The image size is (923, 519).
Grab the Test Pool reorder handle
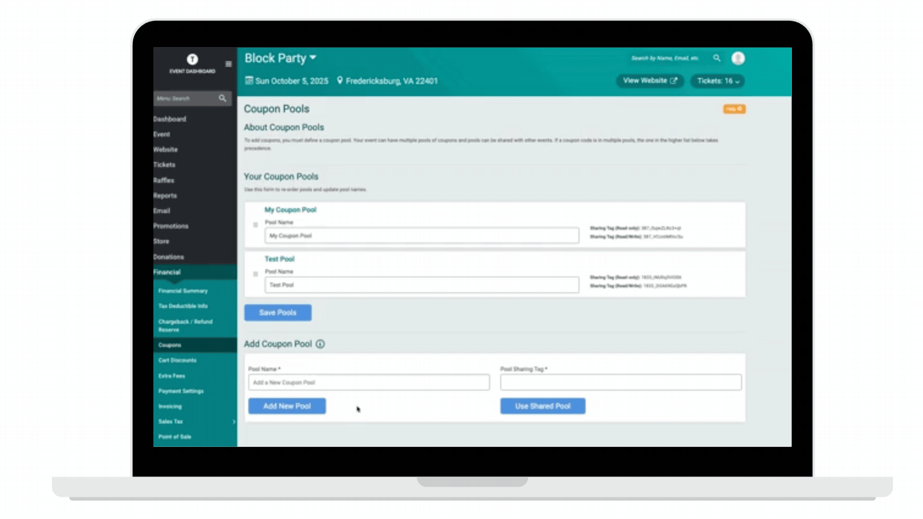point(255,274)
